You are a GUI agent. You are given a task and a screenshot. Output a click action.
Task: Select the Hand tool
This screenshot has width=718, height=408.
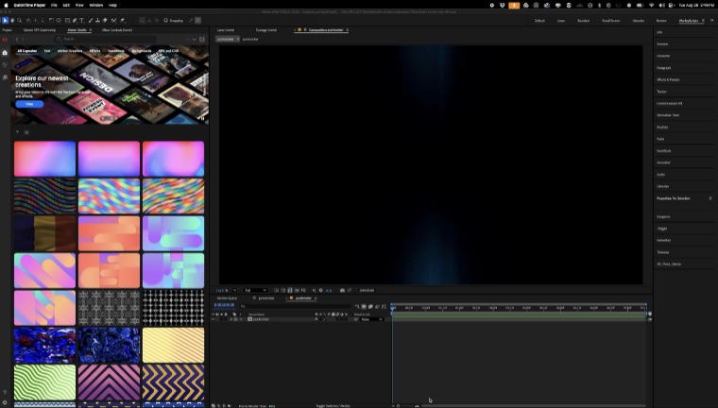(13, 20)
